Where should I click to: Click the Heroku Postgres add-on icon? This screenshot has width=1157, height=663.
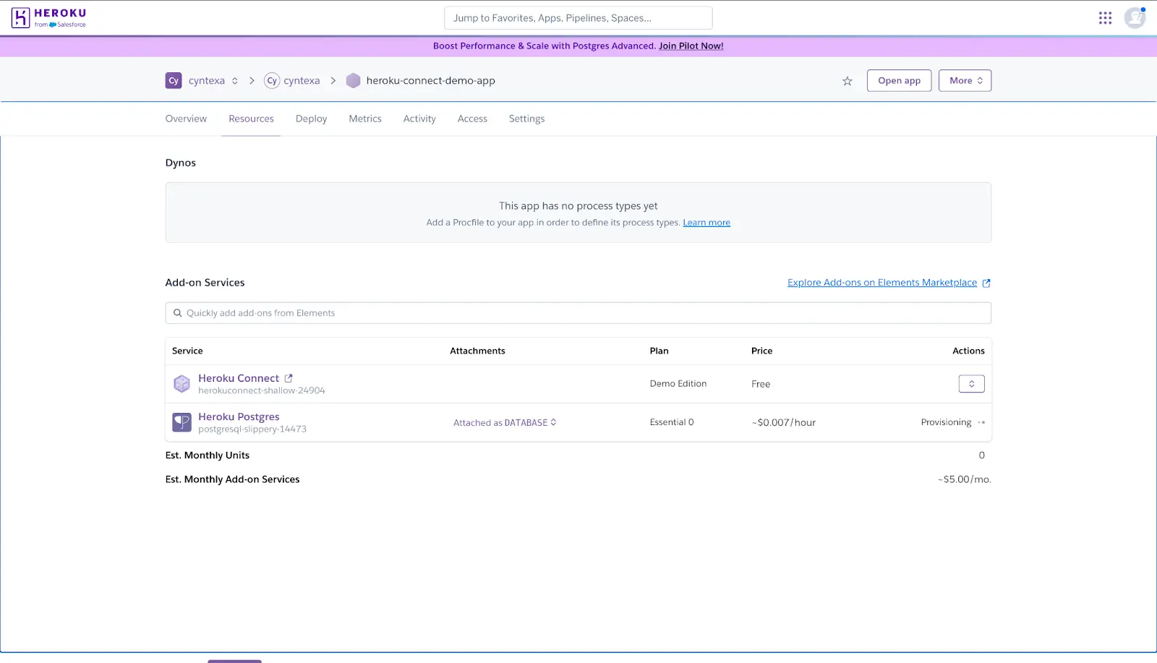(182, 422)
